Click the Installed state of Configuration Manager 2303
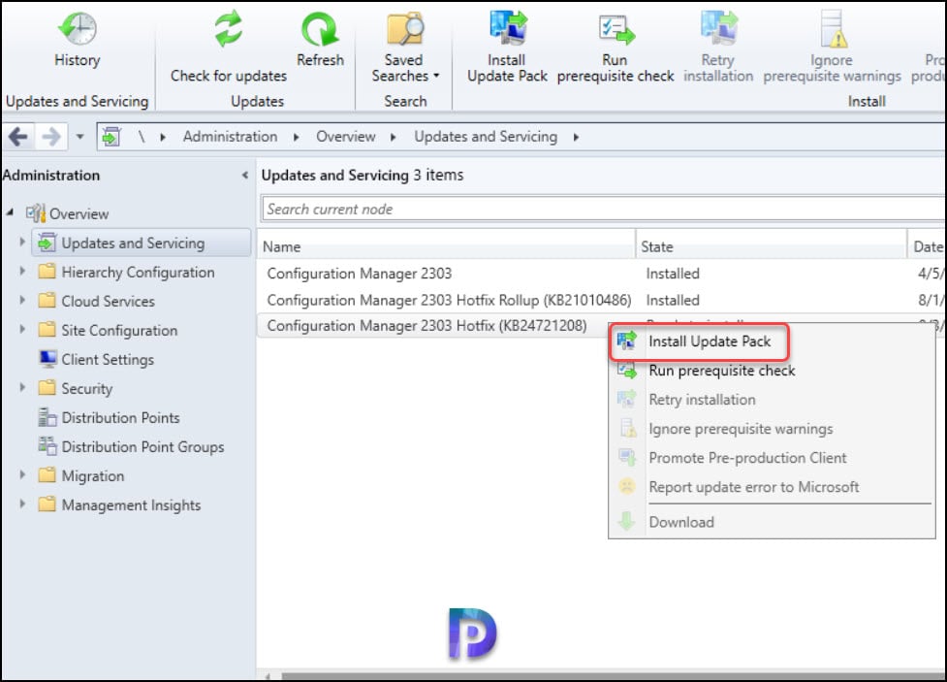947x682 pixels. point(673,274)
